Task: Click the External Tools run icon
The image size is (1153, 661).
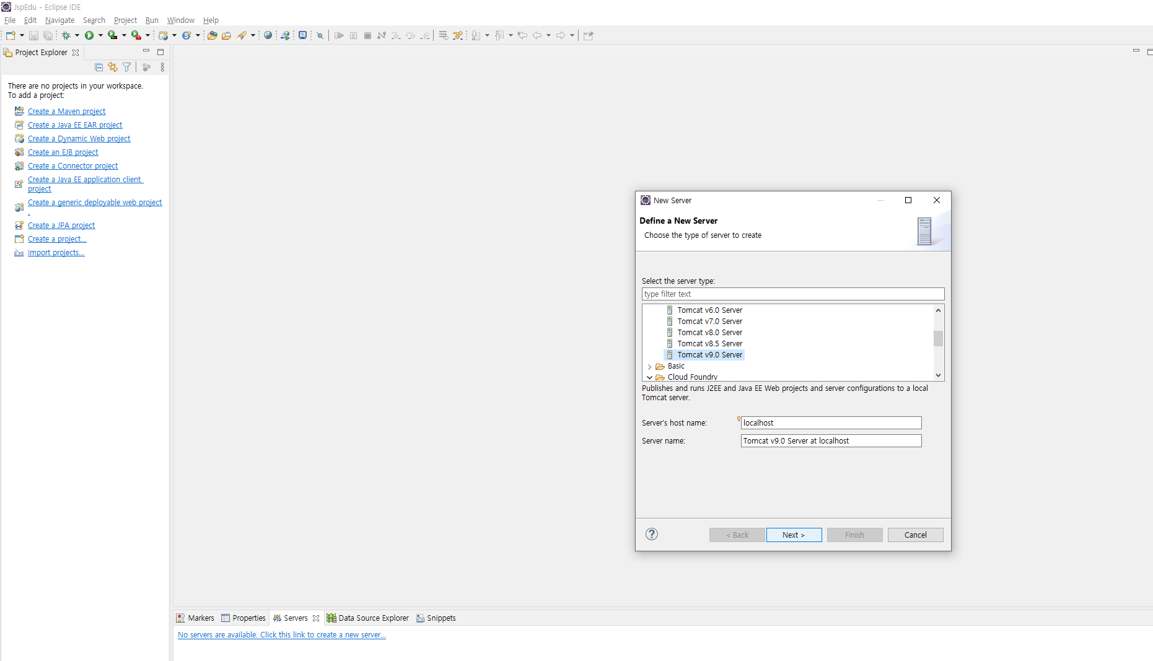Action: 136,35
